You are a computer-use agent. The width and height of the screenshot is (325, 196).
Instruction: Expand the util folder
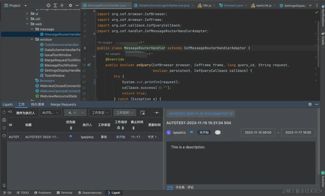[27, 19]
